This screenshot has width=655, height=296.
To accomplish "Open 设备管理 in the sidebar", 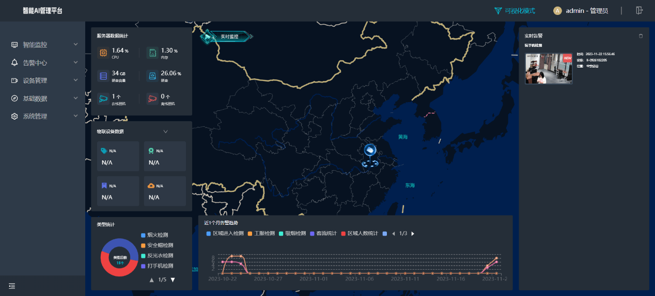I will 35,80.
